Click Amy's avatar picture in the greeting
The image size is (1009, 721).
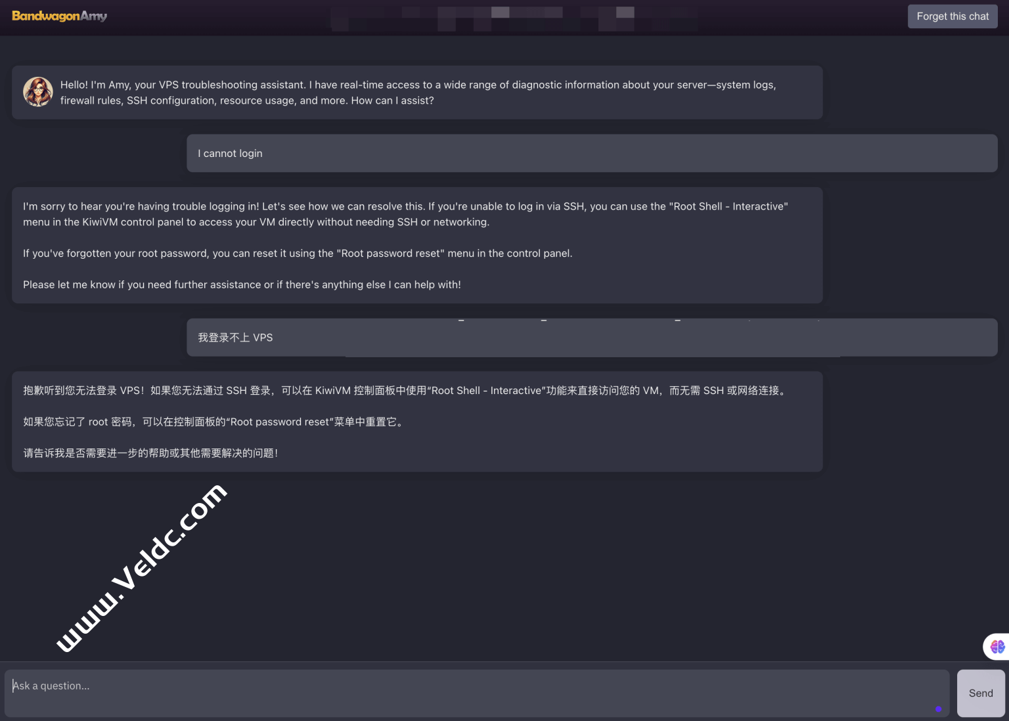pyautogui.click(x=38, y=92)
